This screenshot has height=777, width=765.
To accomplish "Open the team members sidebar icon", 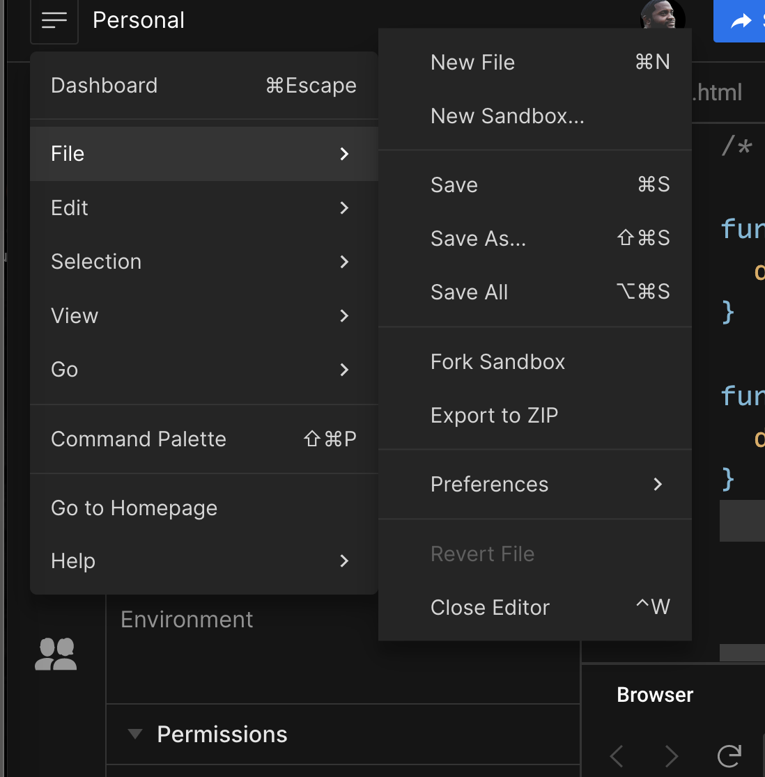I will pos(56,654).
